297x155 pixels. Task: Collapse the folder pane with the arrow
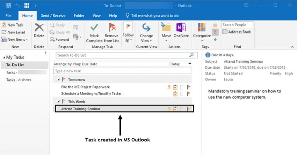tap(45, 53)
